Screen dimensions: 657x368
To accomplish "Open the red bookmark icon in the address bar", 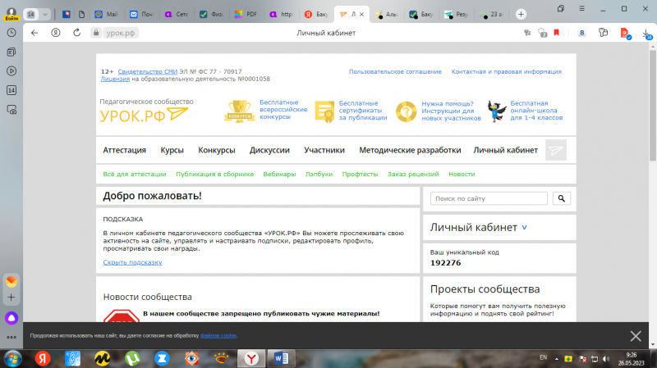I will tap(557, 33).
